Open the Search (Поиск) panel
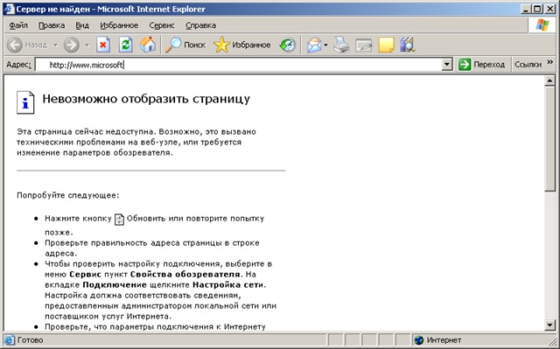This screenshot has height=349, width=560. (185, 45)
